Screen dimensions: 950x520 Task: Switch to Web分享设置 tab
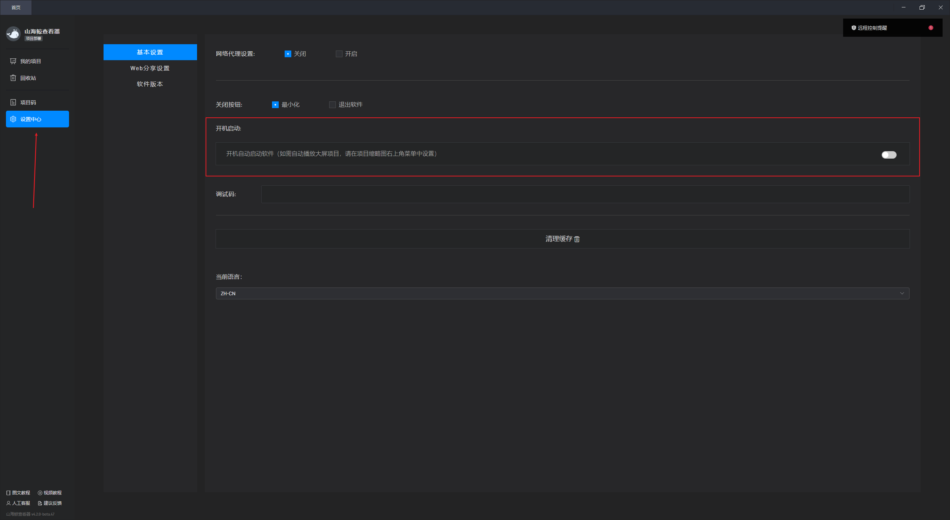point(150,68)
